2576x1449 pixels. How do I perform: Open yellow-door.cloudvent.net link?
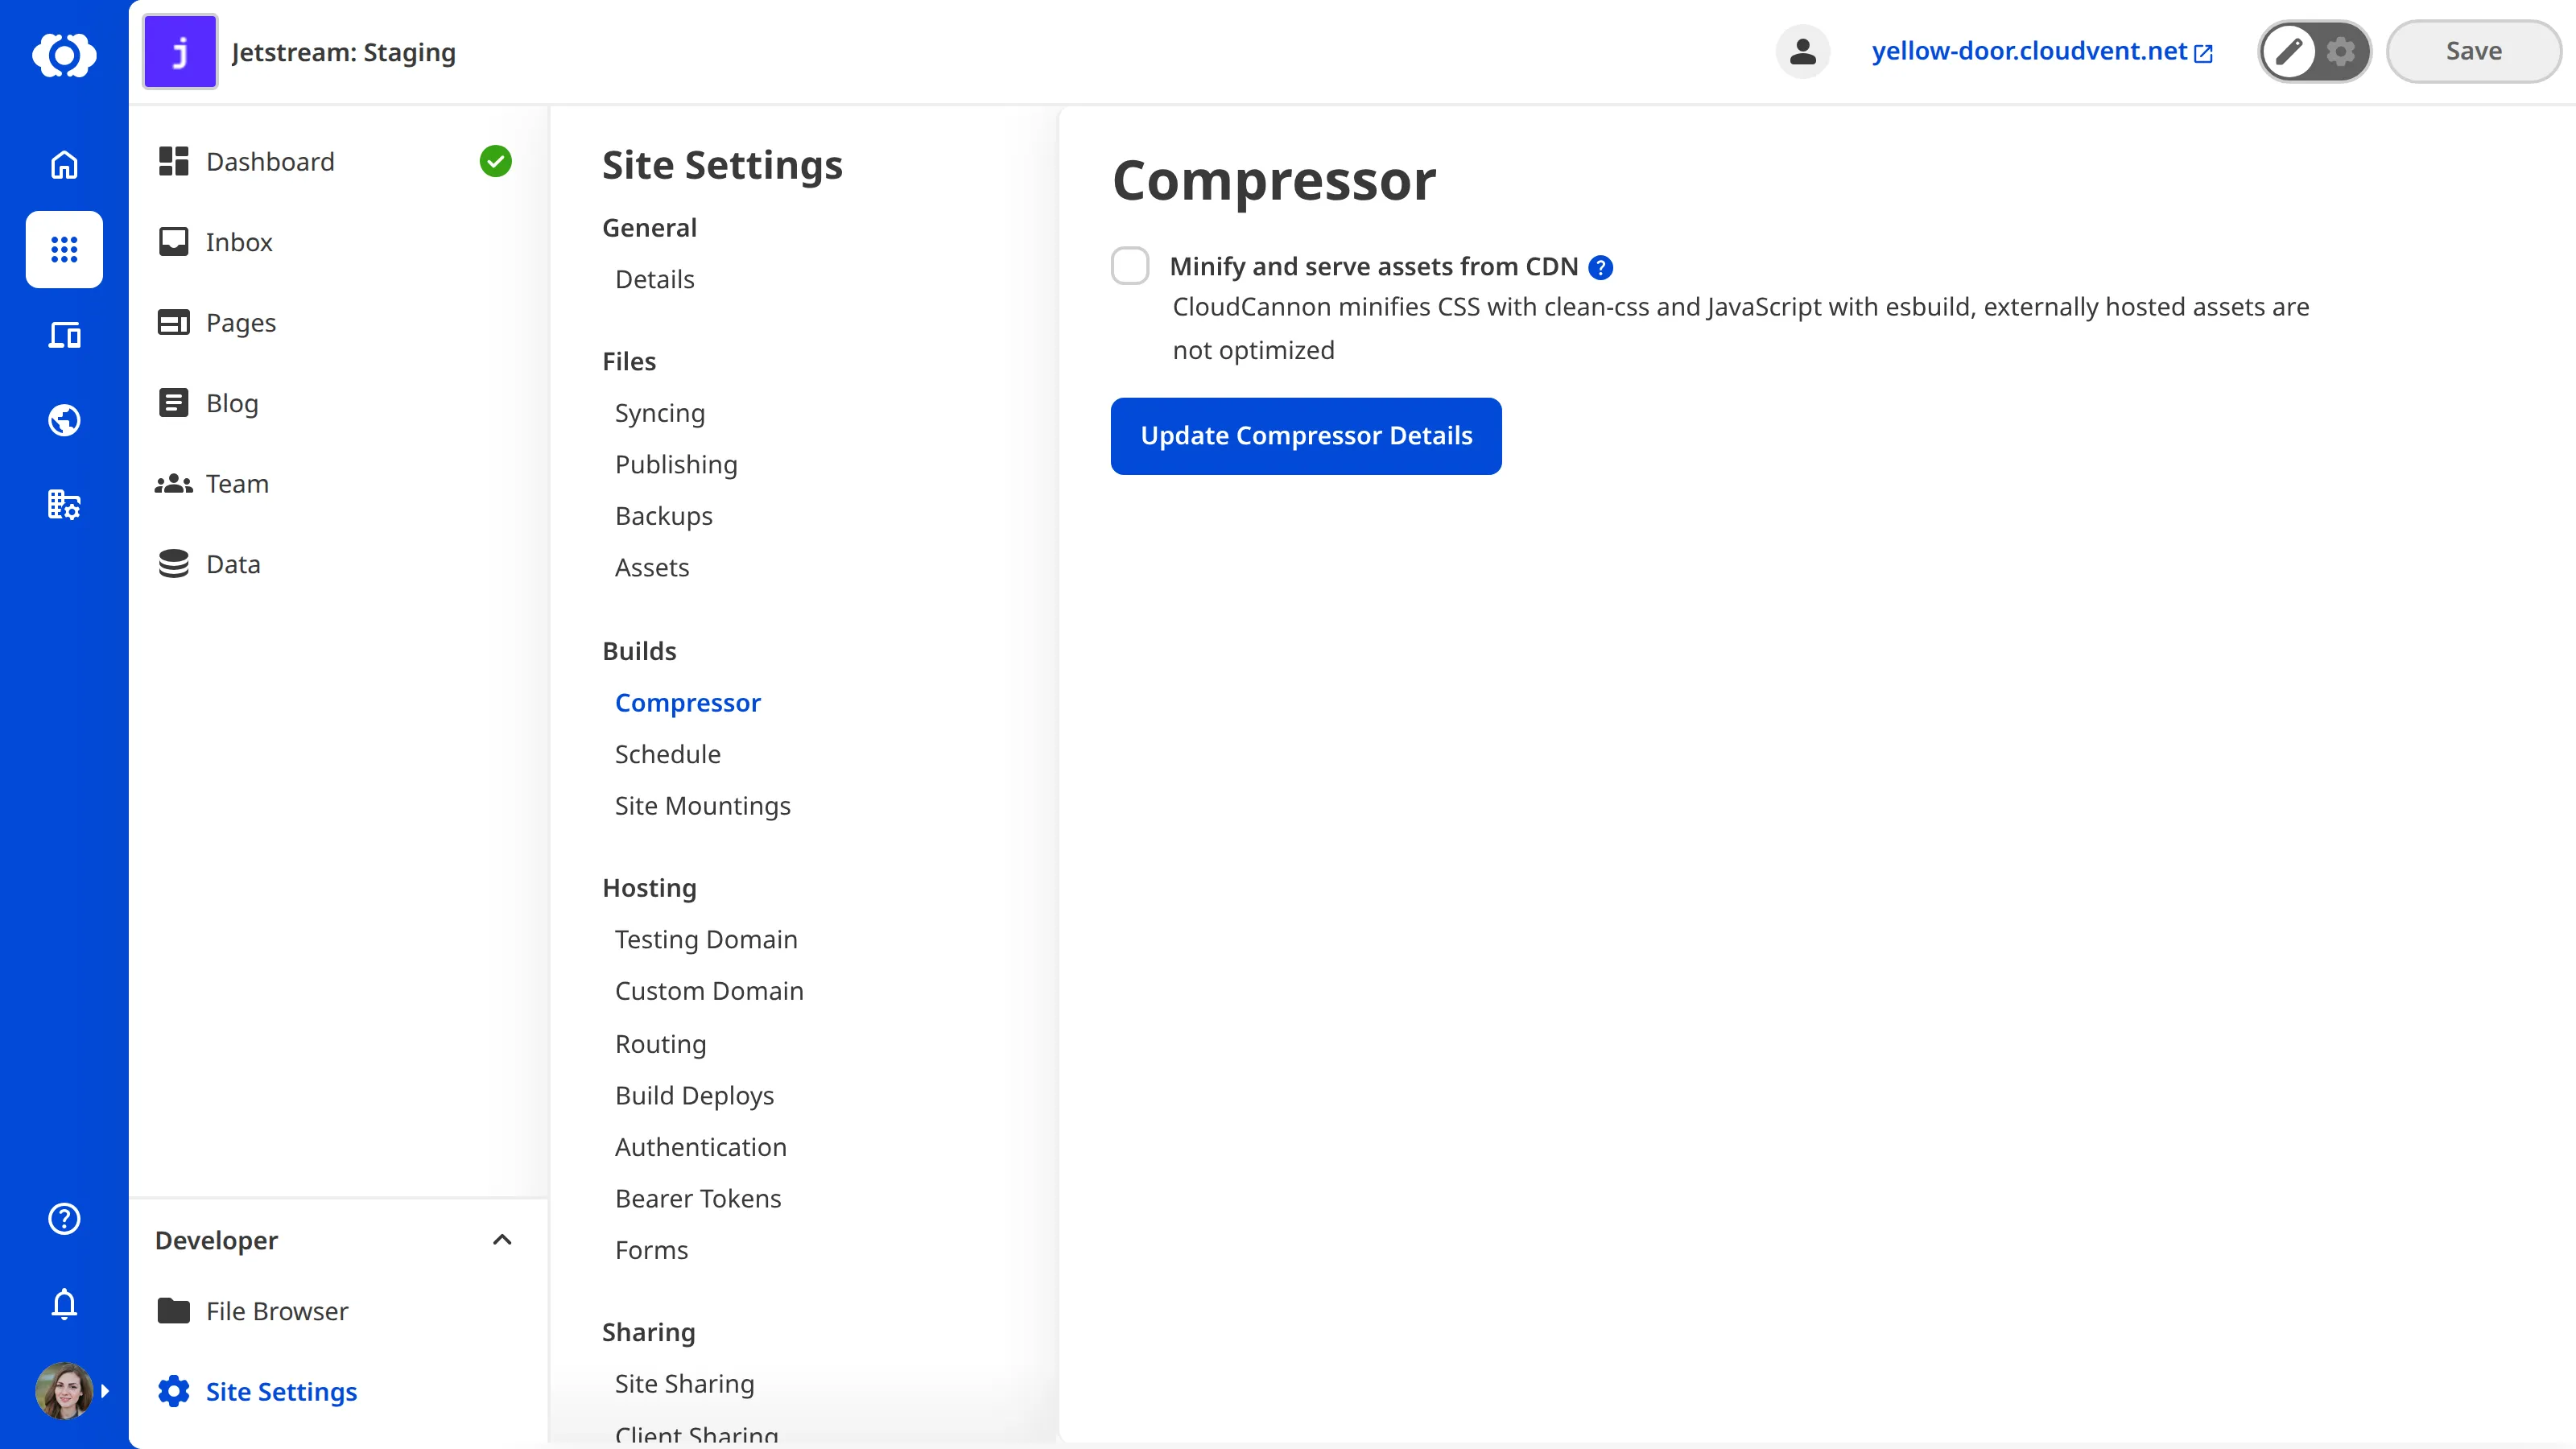click(2041, 51)
